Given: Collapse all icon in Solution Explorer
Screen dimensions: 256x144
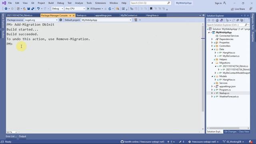Looking at the screenshot, I should 238,20.
